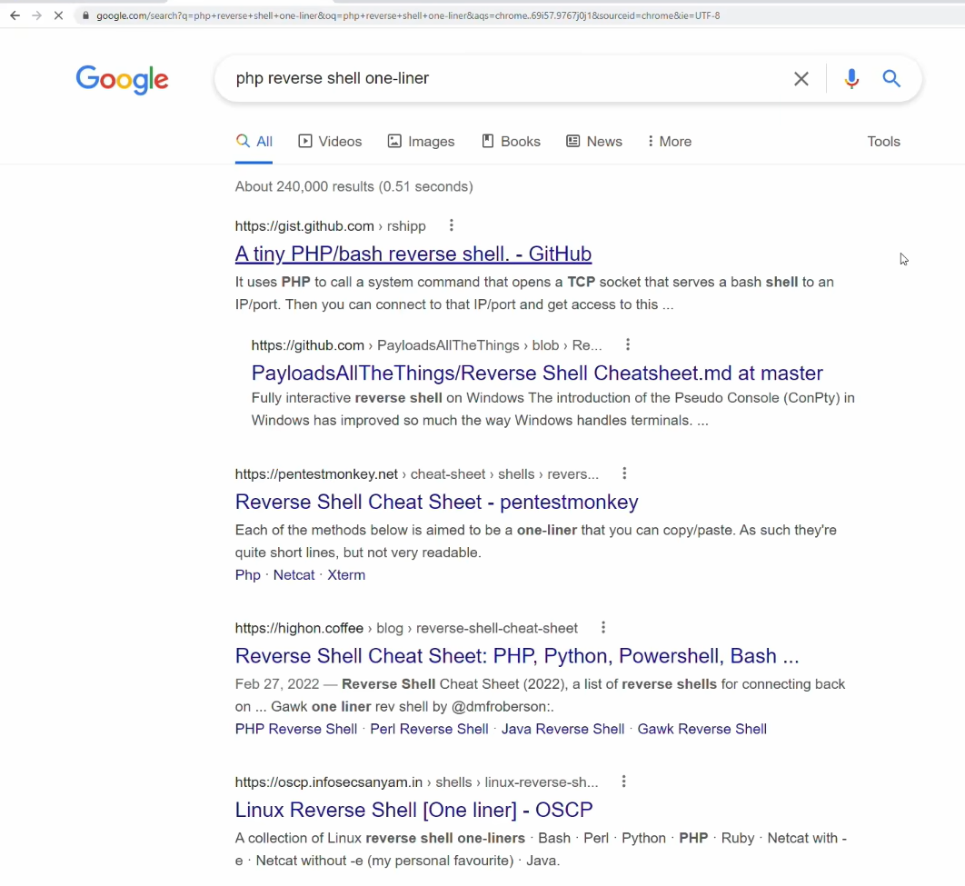Screen dimensions: 965x886
Task: Open Reverse Shell Cheat Sheet - pentestmonkey
Action: 436,502
